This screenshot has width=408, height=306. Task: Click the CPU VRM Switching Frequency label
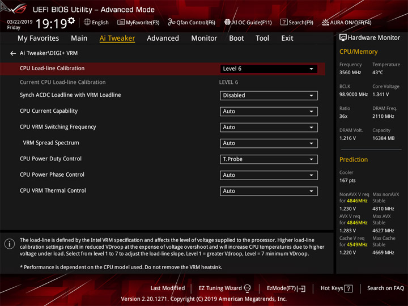[58, 127]
